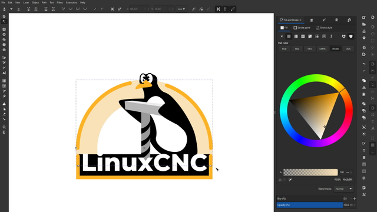The image size is (377, 212).
Task: Click the delete selected nodes icon
Action: (18, 9)
